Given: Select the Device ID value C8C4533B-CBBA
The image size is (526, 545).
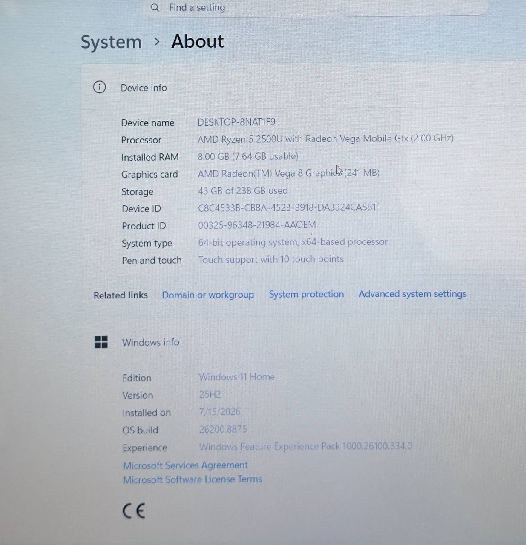Looking at the screenshot, I should [289, 208].
